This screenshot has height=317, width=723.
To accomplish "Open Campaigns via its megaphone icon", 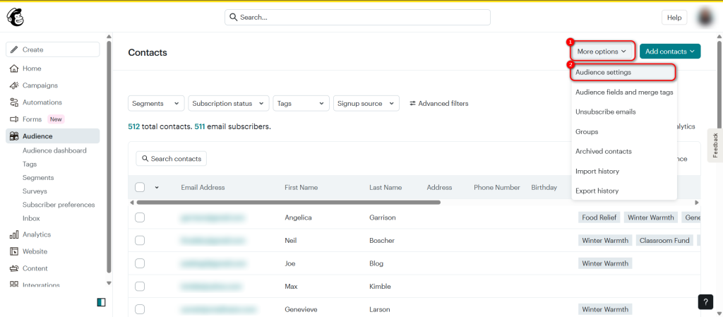I will (14, 85).
